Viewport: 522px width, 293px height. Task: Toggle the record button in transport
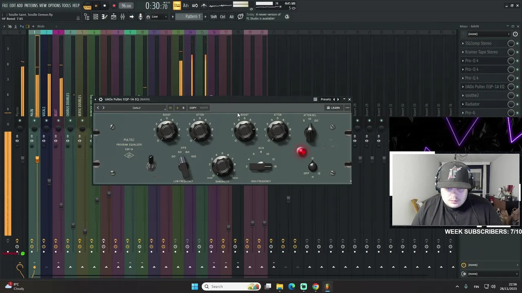[x=114, y=6]
